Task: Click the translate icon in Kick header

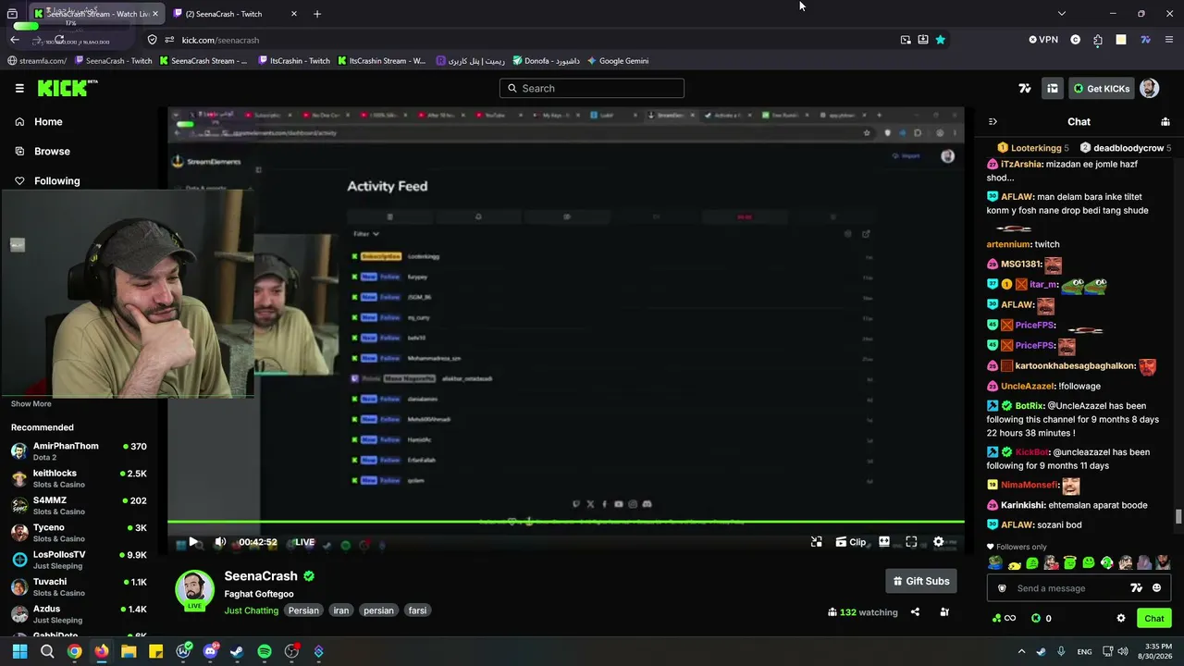Action: (x=1025, y=89)
